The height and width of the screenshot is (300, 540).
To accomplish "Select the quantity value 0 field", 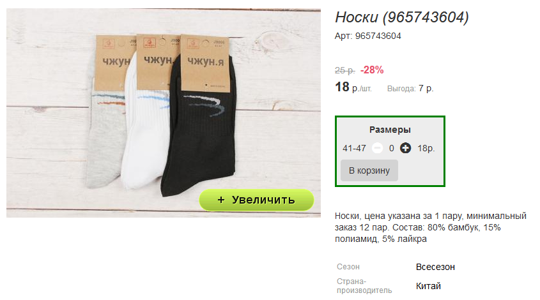I will click(x=392, y=148).
